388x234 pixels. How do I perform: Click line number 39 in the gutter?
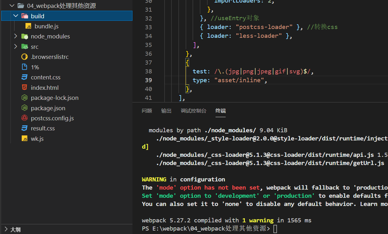coord(149,80)
